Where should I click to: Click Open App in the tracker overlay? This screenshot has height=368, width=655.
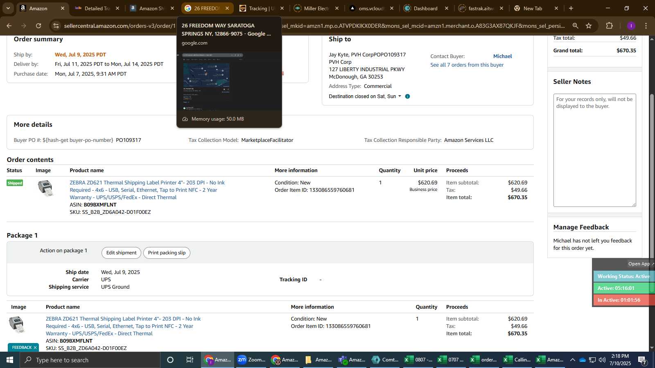[x=641, y=264]
